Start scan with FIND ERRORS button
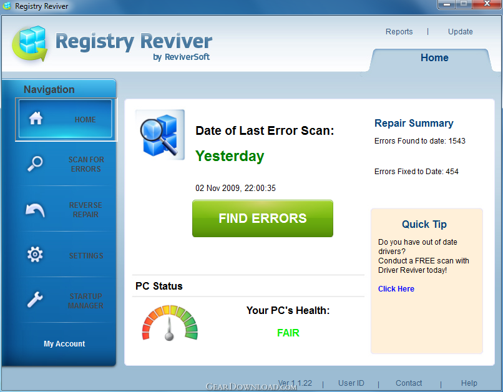The image size is (503, 392). pos(263,218)
